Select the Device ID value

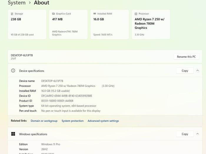coord(67,96)
